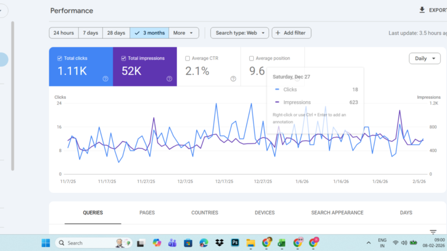Viewport: 447px width, 251px height.
Task: Open the Search type: Web dropdown
Action: (239, 33)
